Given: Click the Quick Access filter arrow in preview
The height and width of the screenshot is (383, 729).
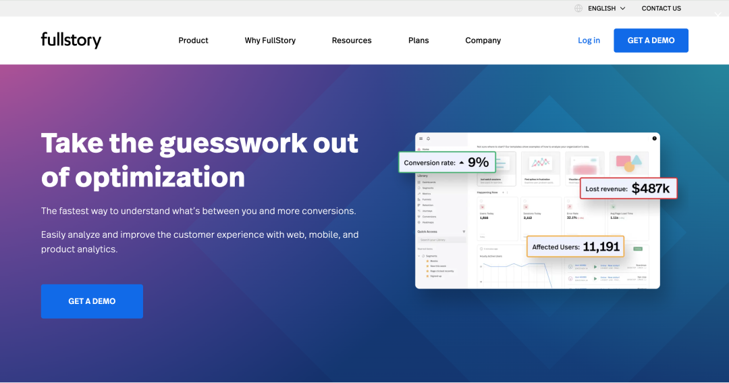Looking at the screenshot, I should coord(464,232).
